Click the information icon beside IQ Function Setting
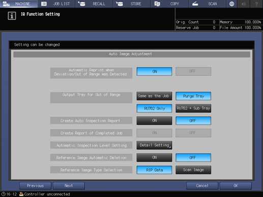The width and height of the screenshot is (263, 197). pyautogui.click(x=12, y=16)
